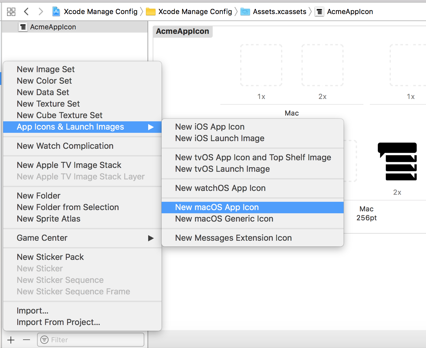Click the + button to add a new asset
The image size is (426, 348).
tap(11, 340)
